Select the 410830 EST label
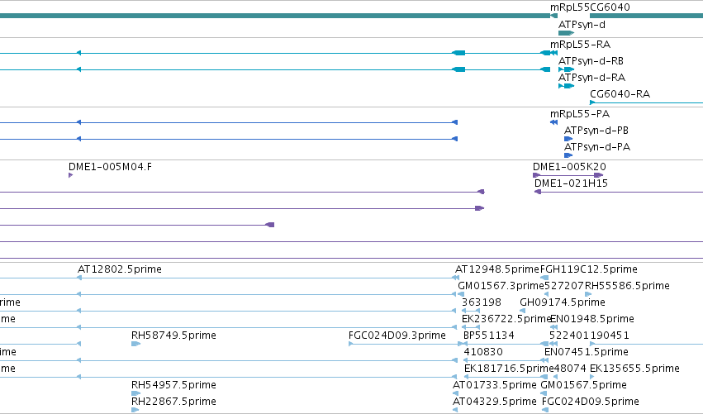Image resolution: width=703 pixels, height=414 pixels. click(x=483, y=353)
